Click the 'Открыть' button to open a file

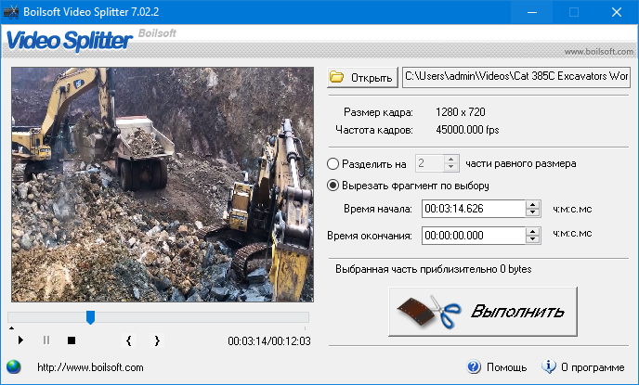coord(362,77)
